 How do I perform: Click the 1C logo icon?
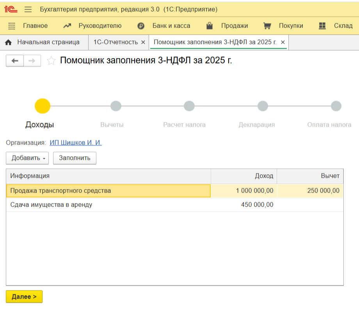click(12, 9)
